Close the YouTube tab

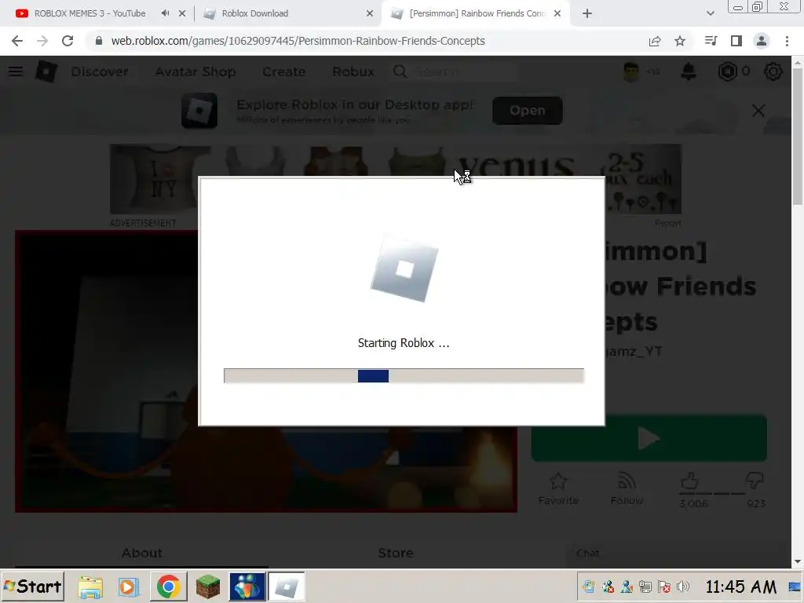[182, 13]
